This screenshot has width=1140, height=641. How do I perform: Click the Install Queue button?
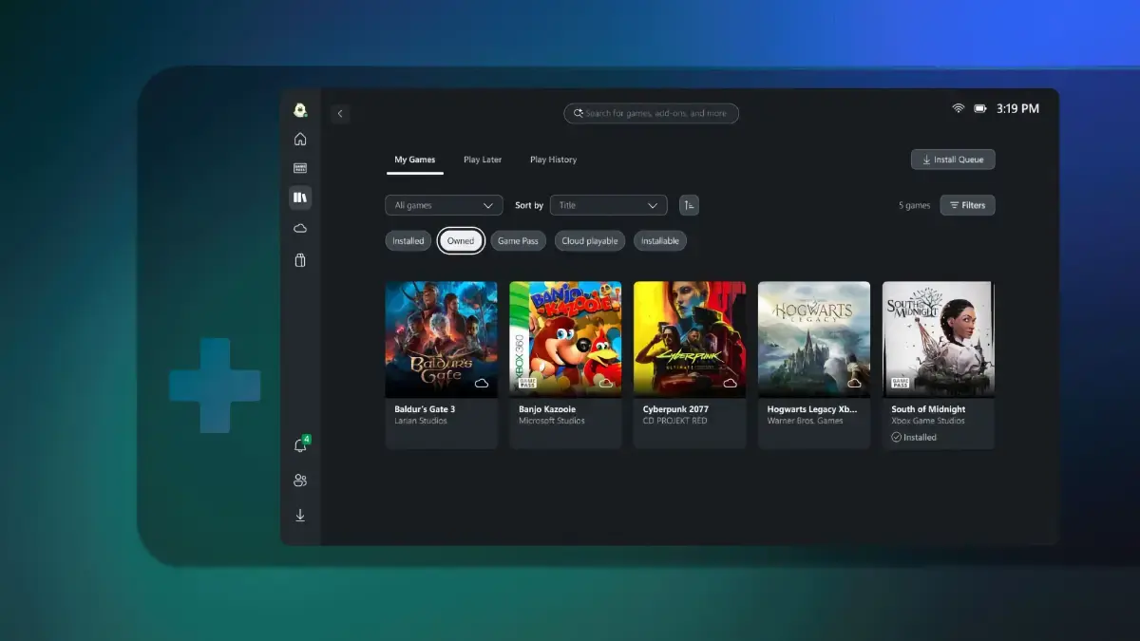[x=953, y=159]
